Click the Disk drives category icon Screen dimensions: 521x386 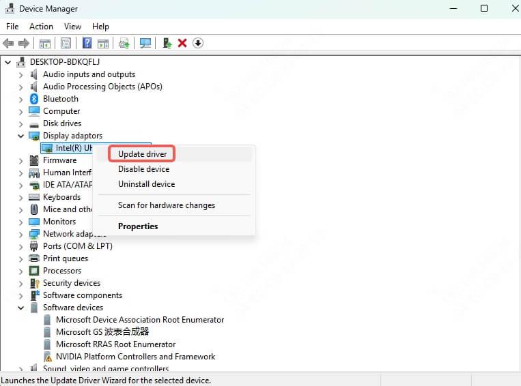(34, 125)
